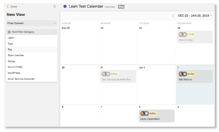Open the Sales presentation event card
This screenshot has width=219, height=132.
click(x=156, y=116)
